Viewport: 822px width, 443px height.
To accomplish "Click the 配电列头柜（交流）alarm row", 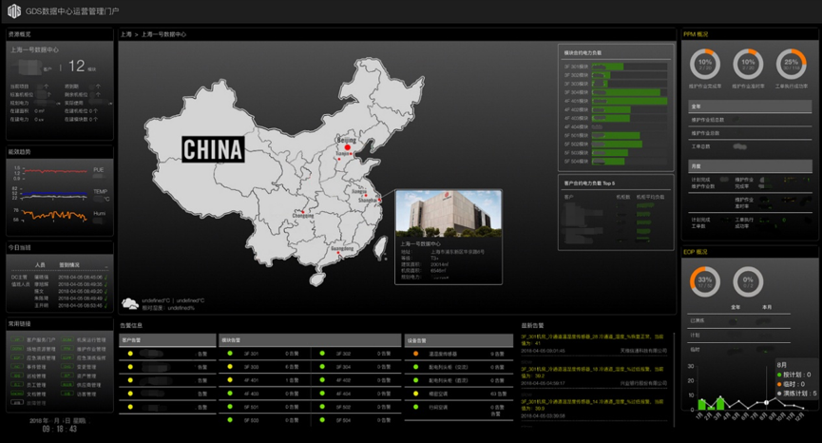I will (x=459, y=366).
